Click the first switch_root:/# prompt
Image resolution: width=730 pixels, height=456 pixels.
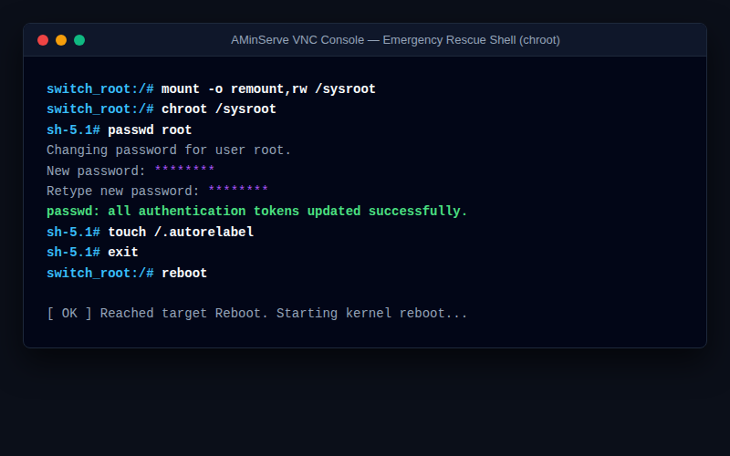click(x=100, y=88)
